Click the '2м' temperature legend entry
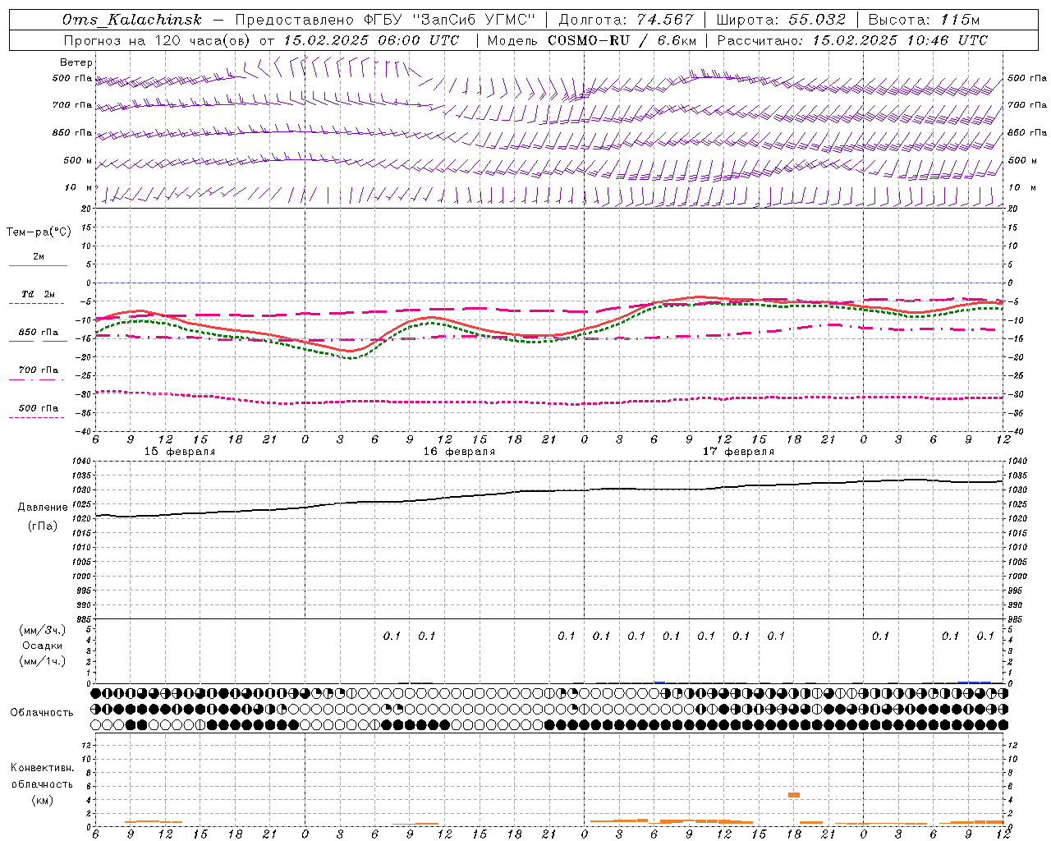This screenshot has width=1051, height=841. pyautogui.click(x=39, y=257)
